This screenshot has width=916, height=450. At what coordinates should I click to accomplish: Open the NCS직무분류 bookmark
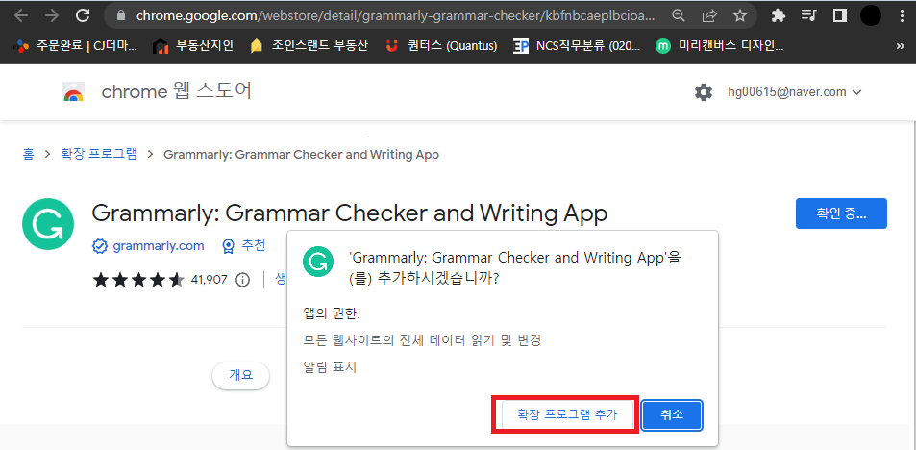[x=577, y=46]
